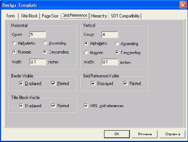This screenshot has height=142, width=188.
Task: Confirm with the OK button
Action: (117, 134)
